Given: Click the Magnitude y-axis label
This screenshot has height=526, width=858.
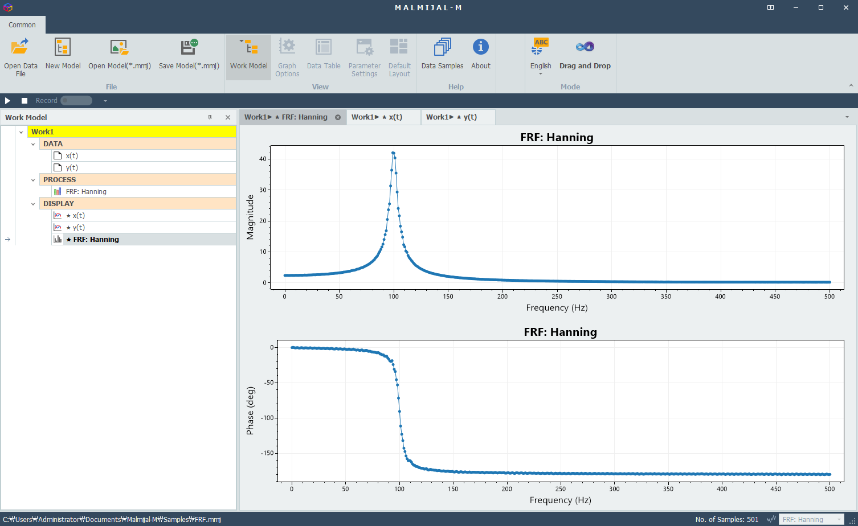Looking at the screenshot, I should click(250, 217).
